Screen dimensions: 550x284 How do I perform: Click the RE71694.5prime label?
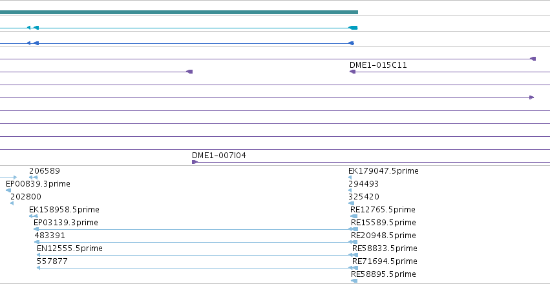[385, 261]
